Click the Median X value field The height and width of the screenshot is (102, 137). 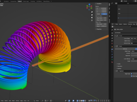(x=101, y=8)
